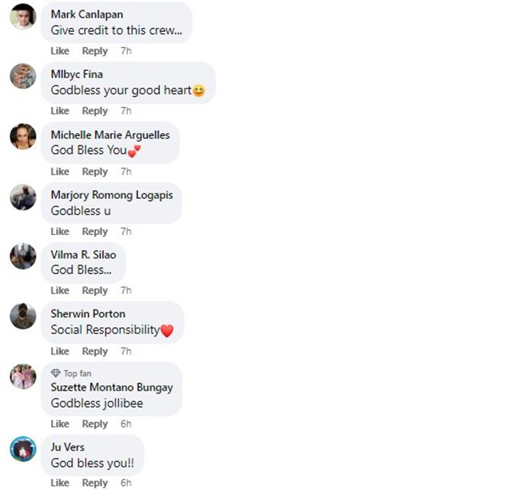Reply to Suzette Montano Bungay's comment
Image resolution: width=531 pixels, height=490 pixels.
[x=95, y=423]
